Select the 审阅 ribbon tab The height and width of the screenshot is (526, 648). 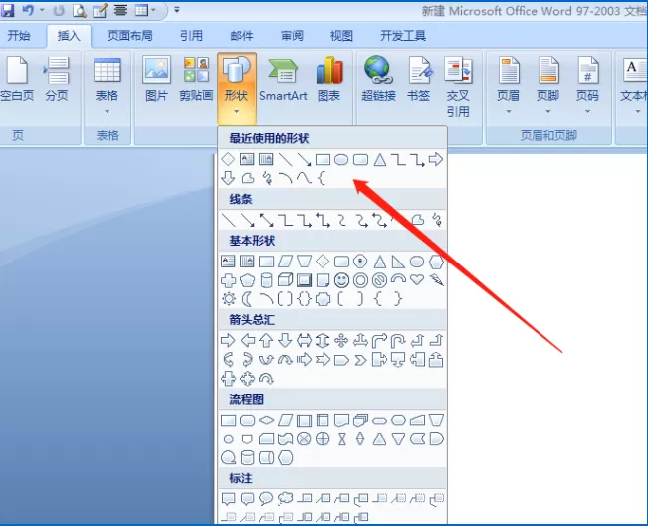pos(292,36)
